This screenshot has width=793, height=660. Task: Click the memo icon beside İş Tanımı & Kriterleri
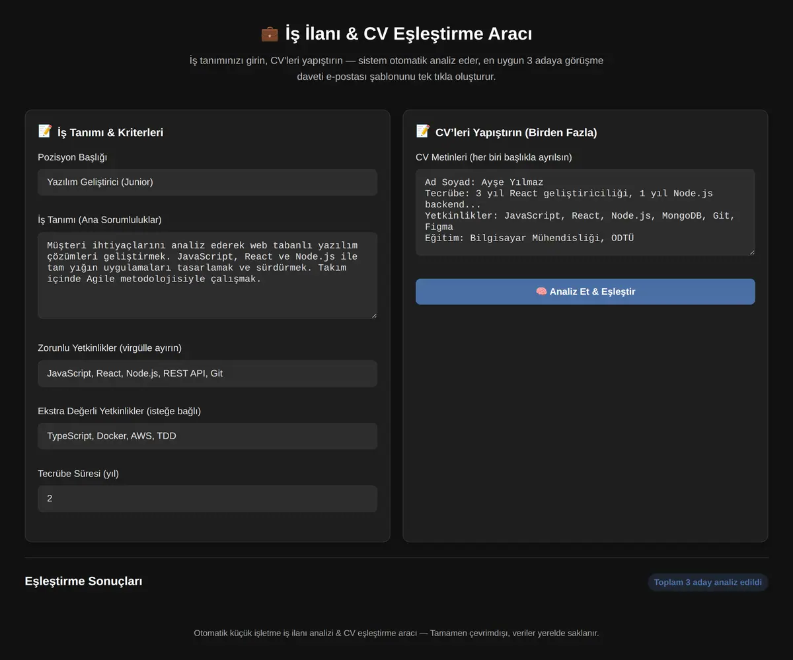tap(45, 131)
